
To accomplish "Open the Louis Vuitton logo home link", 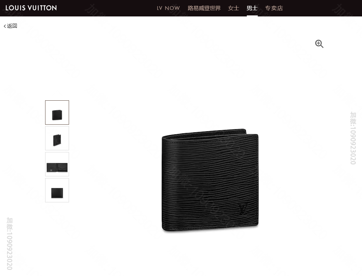I will pyautogui.click(x=31, y=8).
